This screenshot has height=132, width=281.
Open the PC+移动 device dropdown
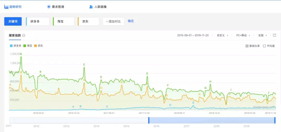243,36
